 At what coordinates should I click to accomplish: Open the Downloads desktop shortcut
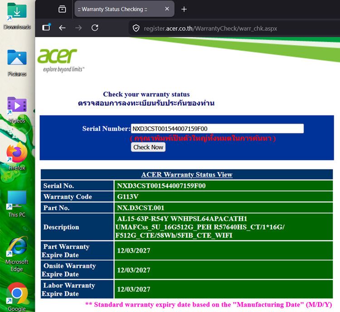(x=17, y=15)
